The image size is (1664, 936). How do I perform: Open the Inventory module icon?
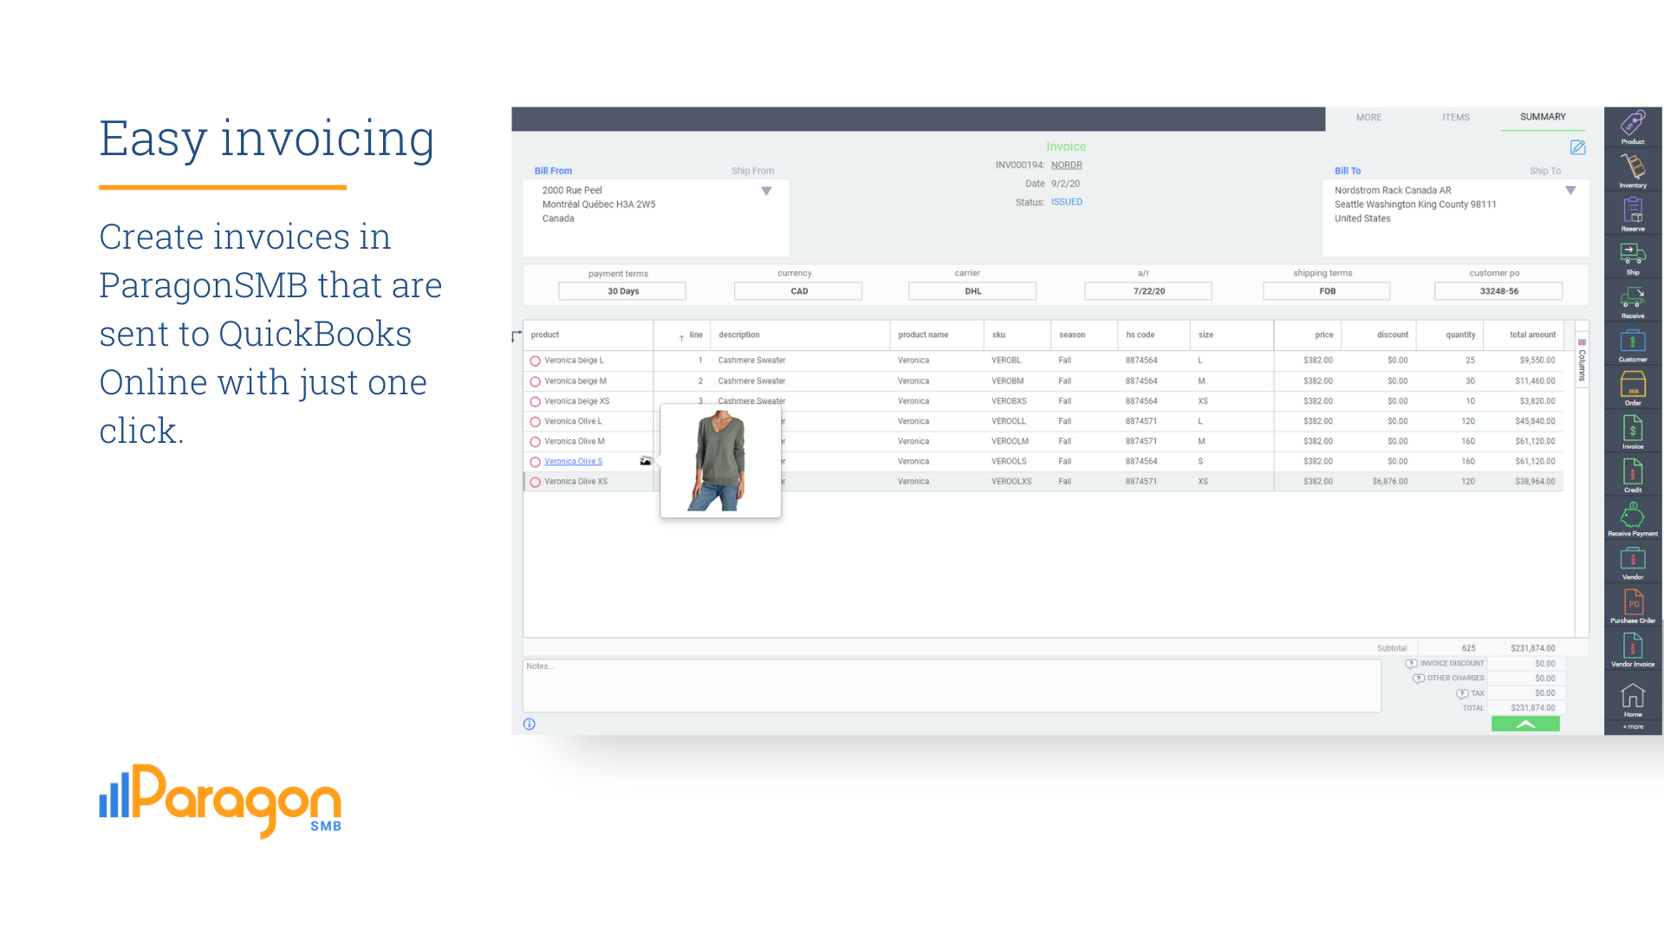(x=1633, y=171)
